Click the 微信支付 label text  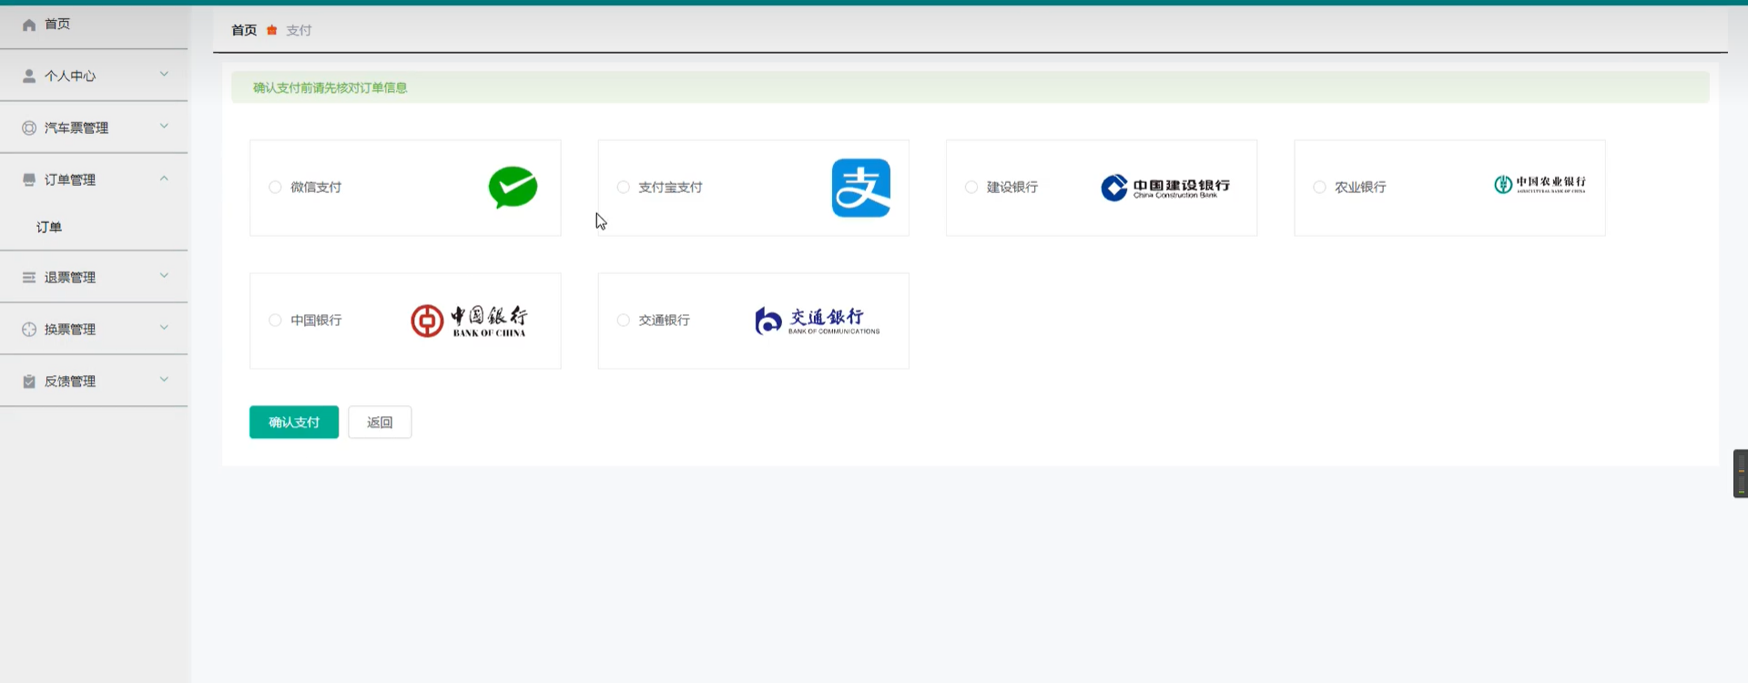click(x=316, y=188)
